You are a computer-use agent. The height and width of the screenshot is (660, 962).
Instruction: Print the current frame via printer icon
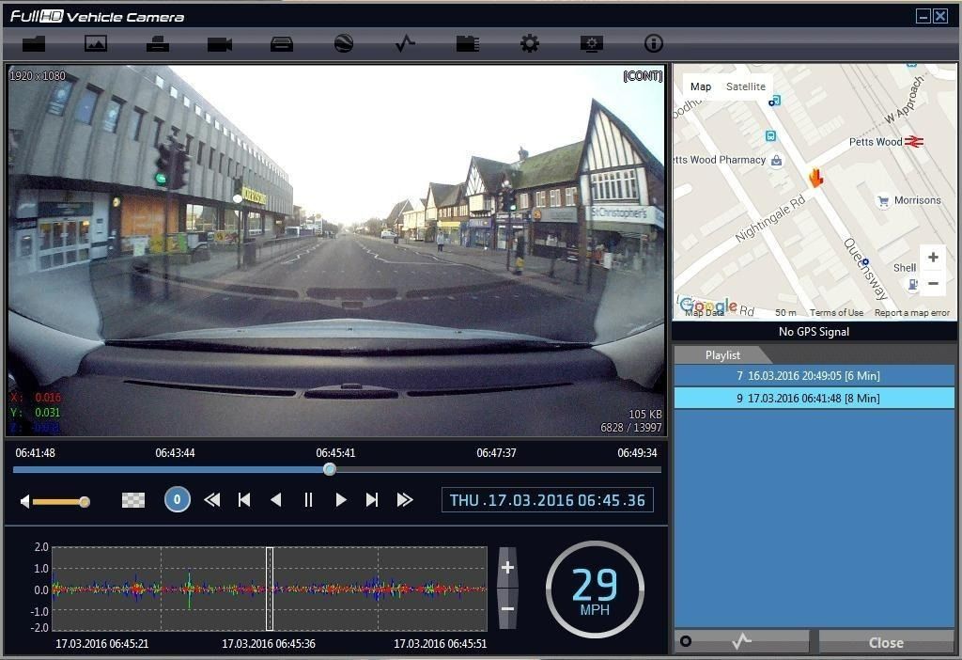click(x=158, y=43)
